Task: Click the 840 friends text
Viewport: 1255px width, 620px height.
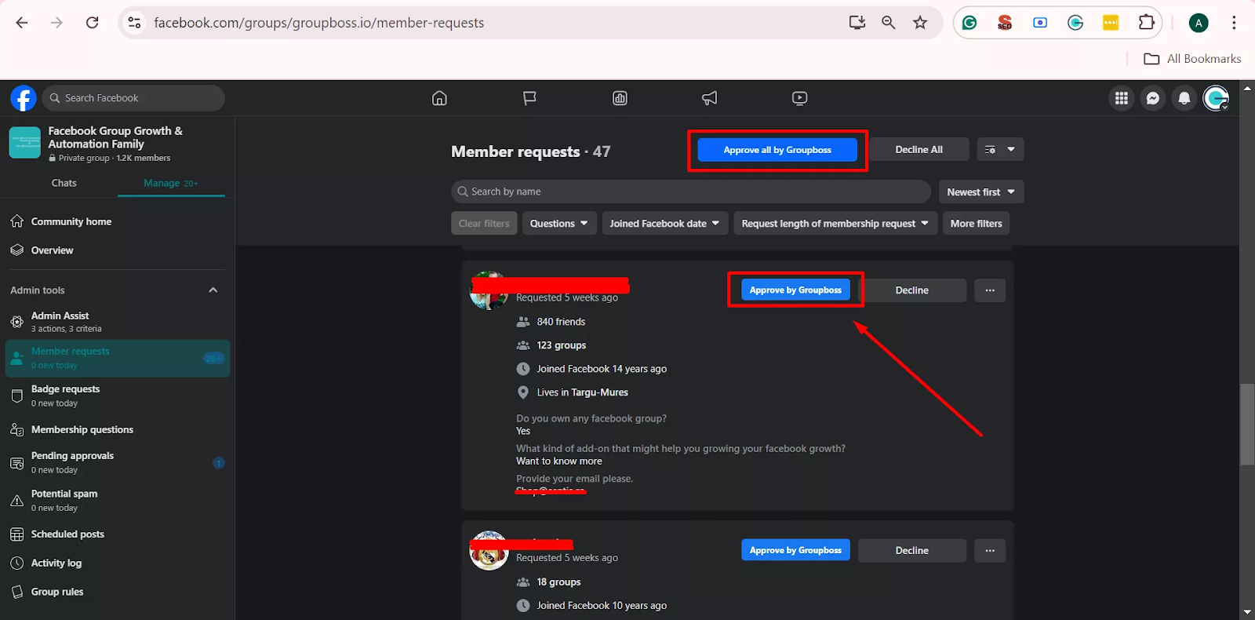Action: pos(561,322)
